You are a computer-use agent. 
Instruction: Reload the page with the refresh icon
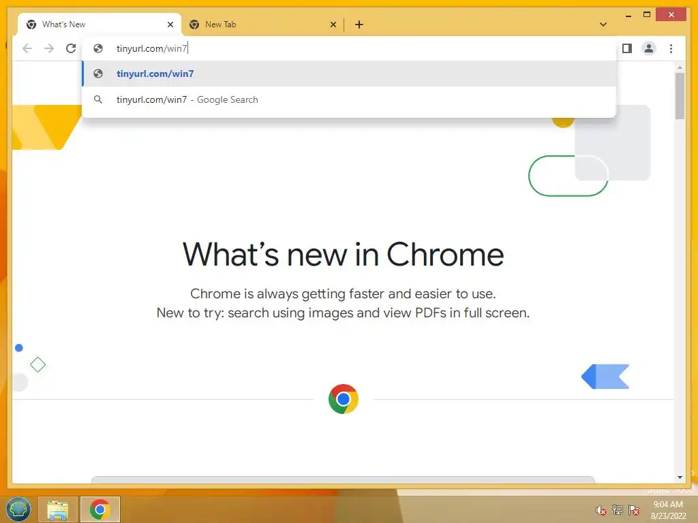71,48
